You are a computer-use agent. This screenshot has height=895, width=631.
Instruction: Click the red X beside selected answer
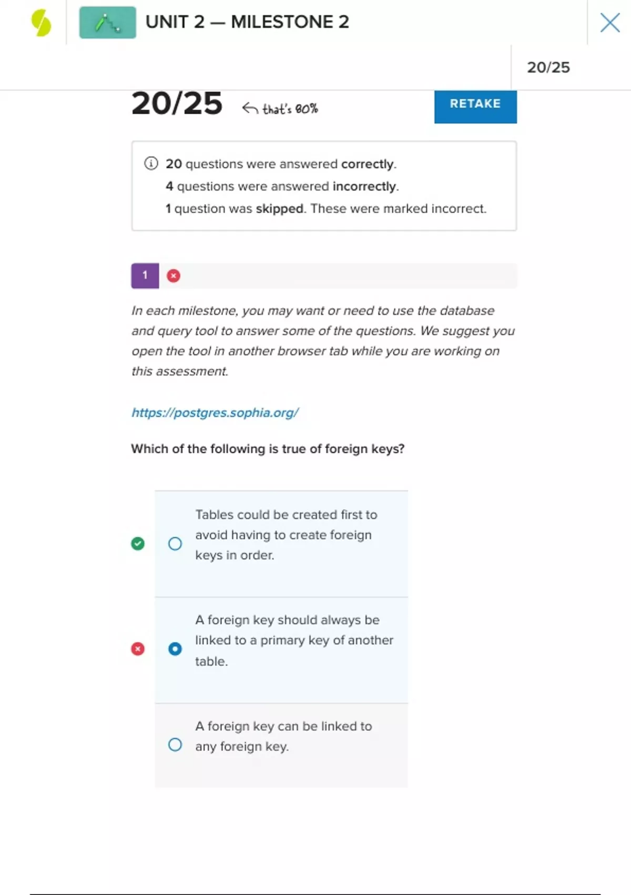click(138, 649)
